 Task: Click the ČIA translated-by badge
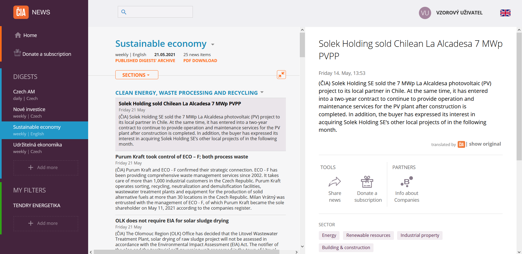coord(461,144)
